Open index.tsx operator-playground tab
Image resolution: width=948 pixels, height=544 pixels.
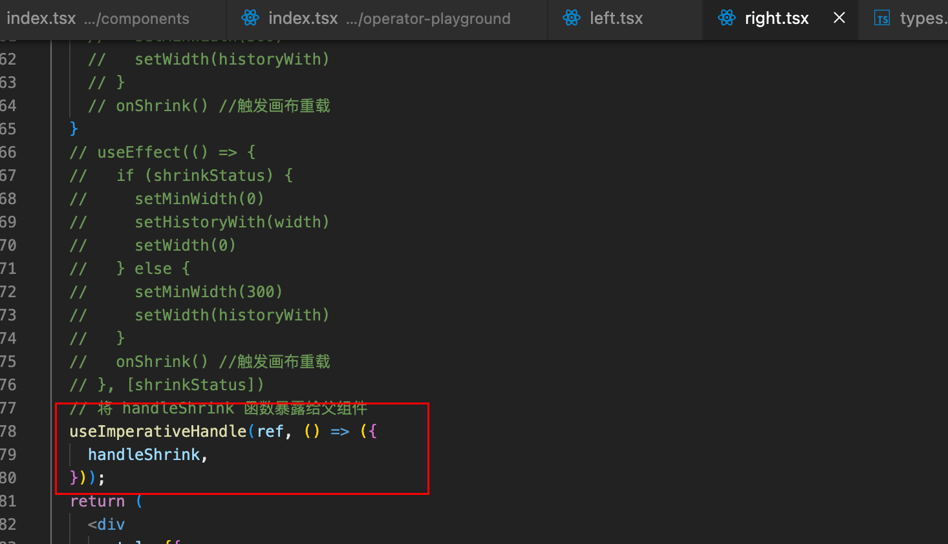[389, 18]
